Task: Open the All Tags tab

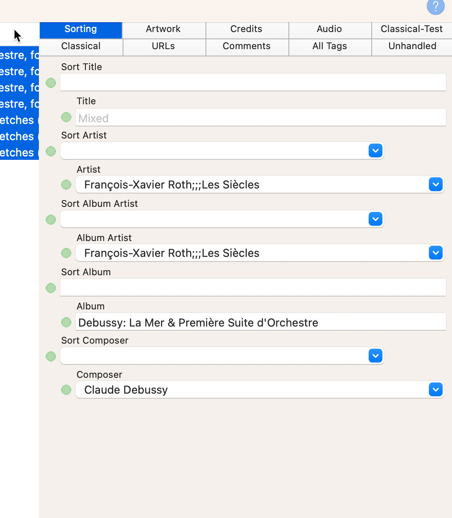Action: tap(329, 47)
